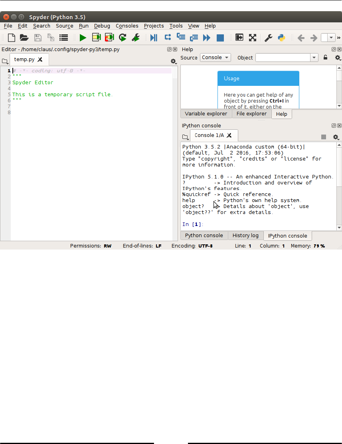Open working directory dropdown in toolbar
This screenshot has width=342, height=444.
pos(331,38)
